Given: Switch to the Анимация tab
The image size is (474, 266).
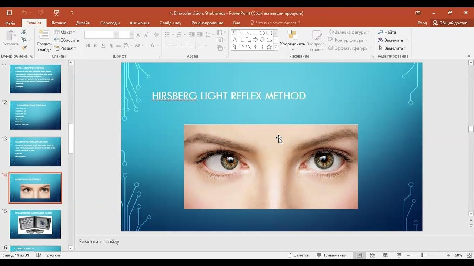Looking at the screenshot, I should [140, 23].
